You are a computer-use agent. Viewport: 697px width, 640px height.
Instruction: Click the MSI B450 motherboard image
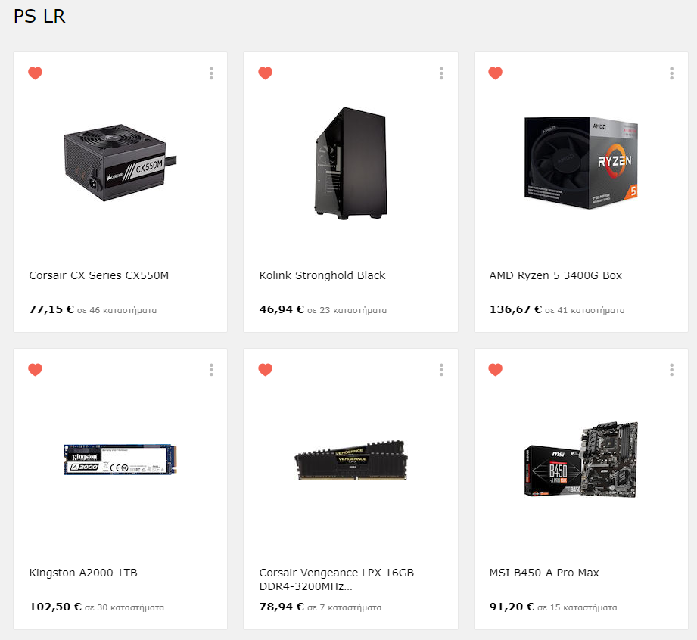click(581, 459)
